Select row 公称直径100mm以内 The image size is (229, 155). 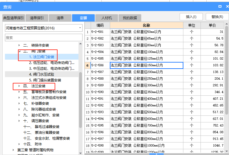146,52
